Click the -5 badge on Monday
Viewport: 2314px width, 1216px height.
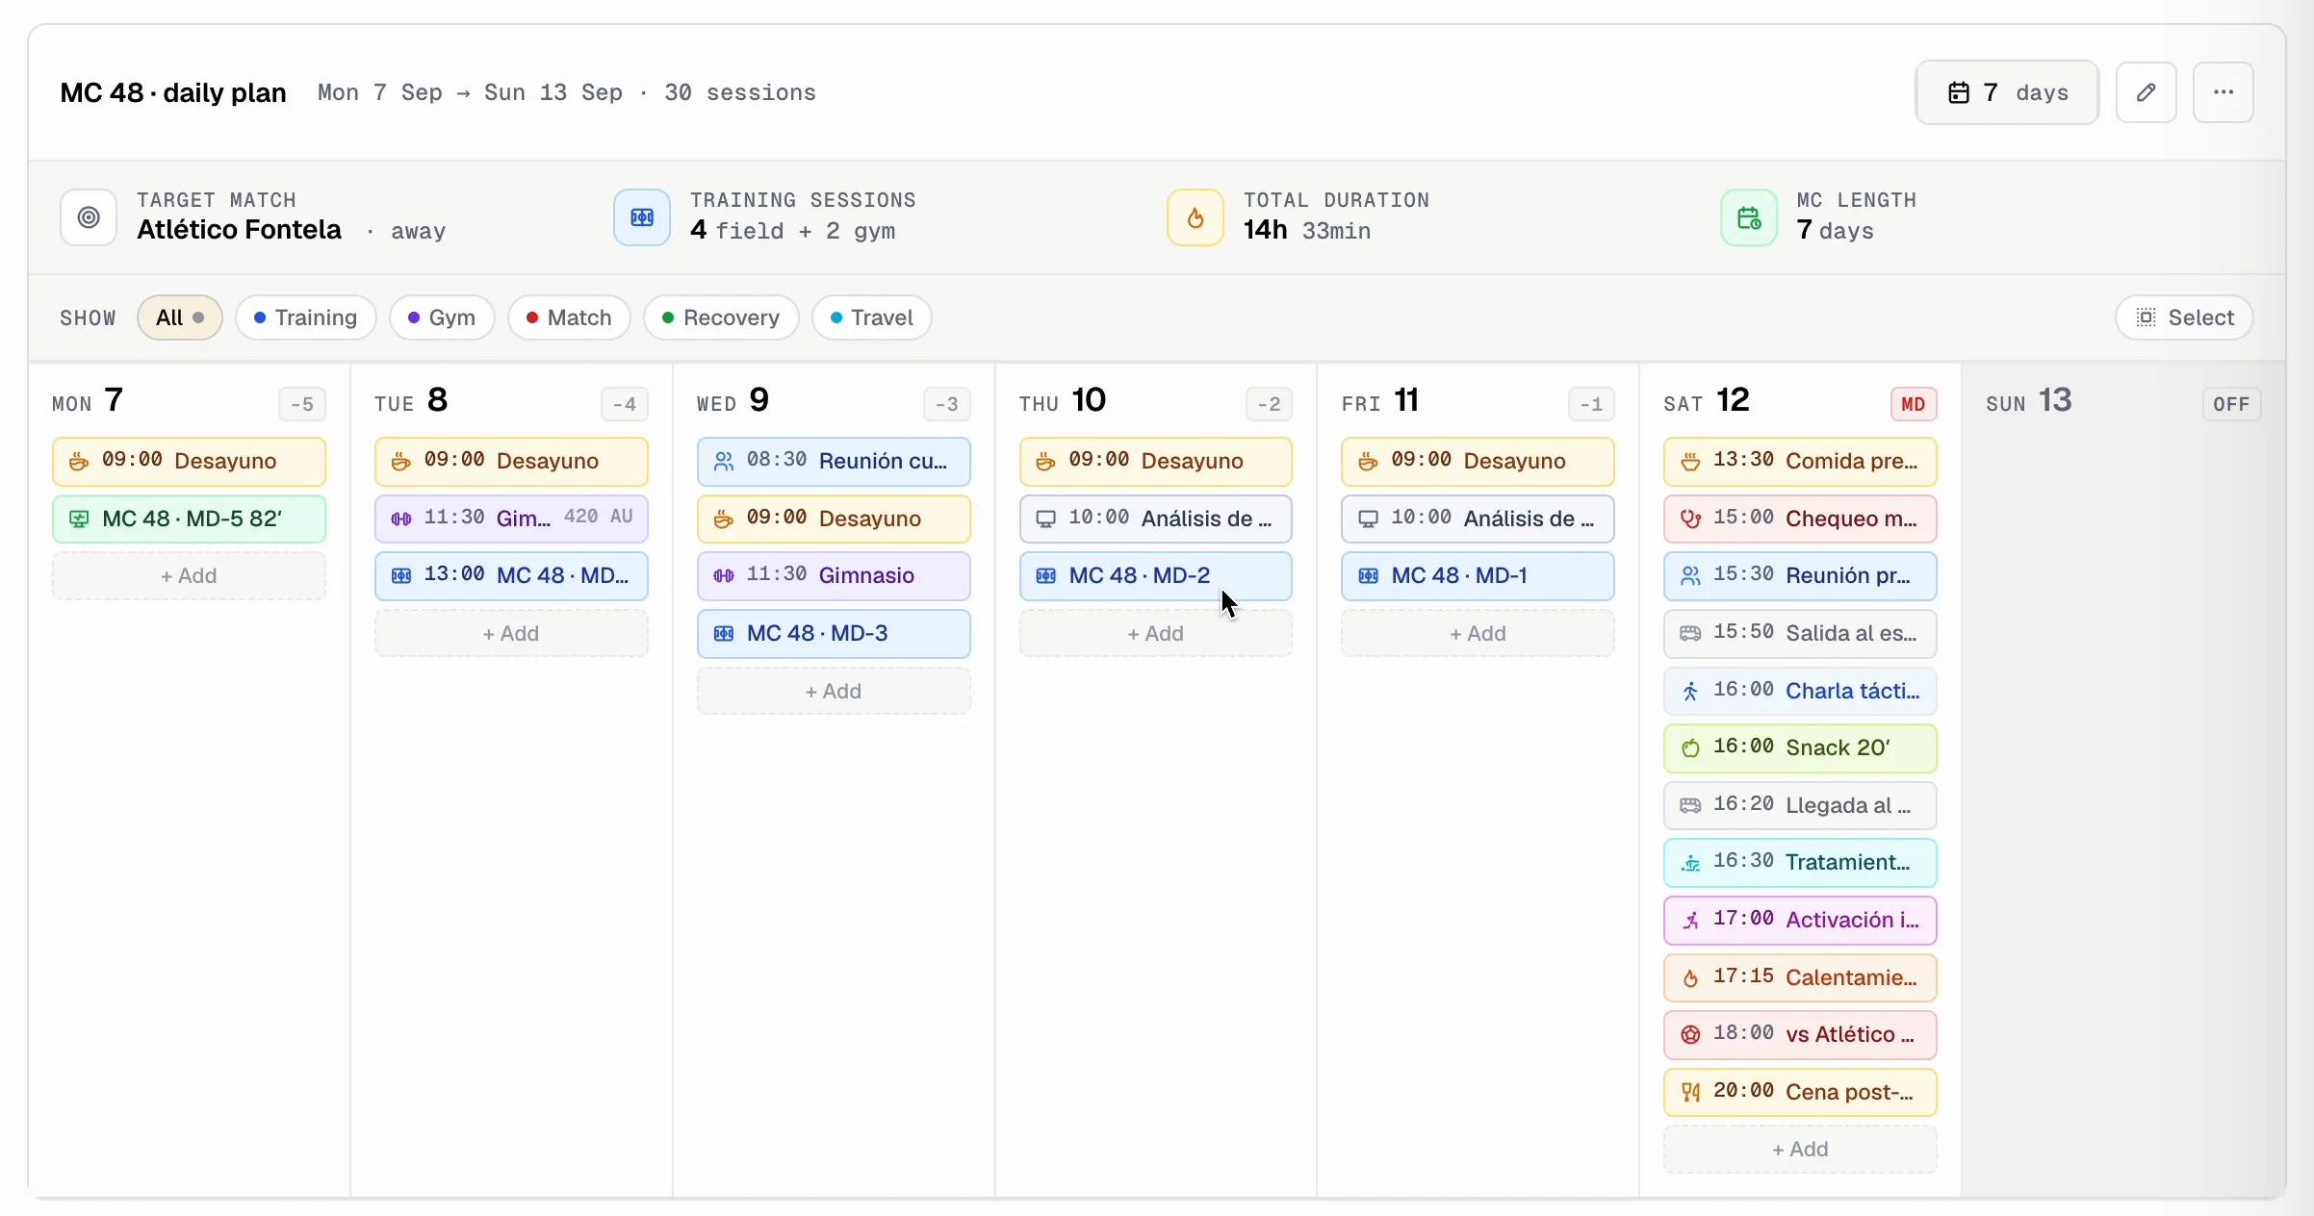[302, 404]
